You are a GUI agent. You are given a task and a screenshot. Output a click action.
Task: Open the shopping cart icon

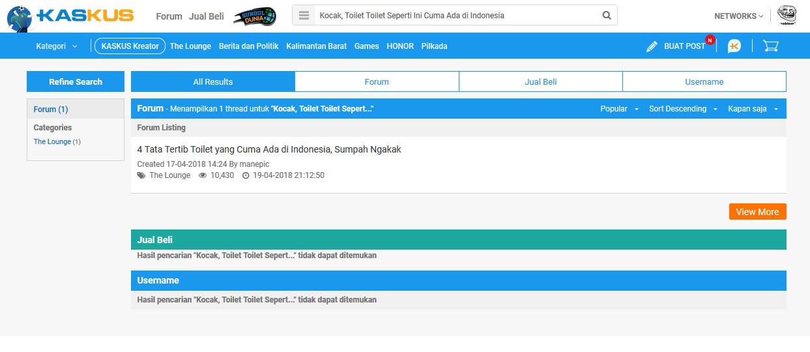(771, 46)
